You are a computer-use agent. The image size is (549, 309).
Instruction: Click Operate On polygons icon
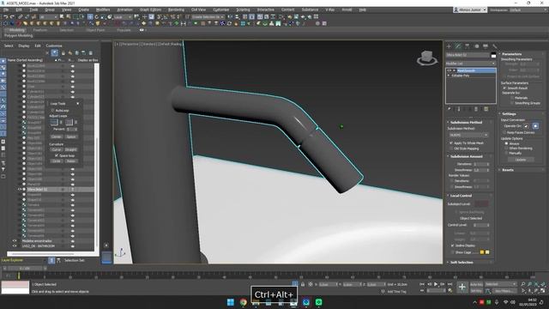pyautogui.click(x=535, y=126)
